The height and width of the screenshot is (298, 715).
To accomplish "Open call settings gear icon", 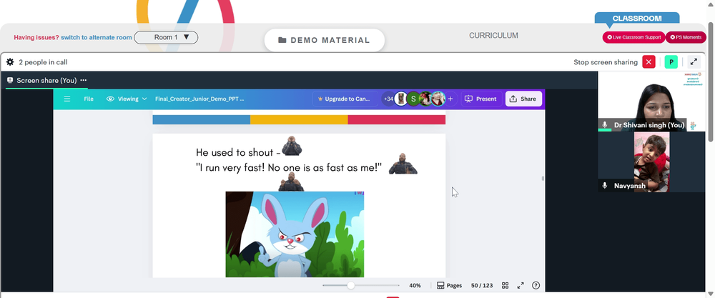I will (x=10, y=62).
